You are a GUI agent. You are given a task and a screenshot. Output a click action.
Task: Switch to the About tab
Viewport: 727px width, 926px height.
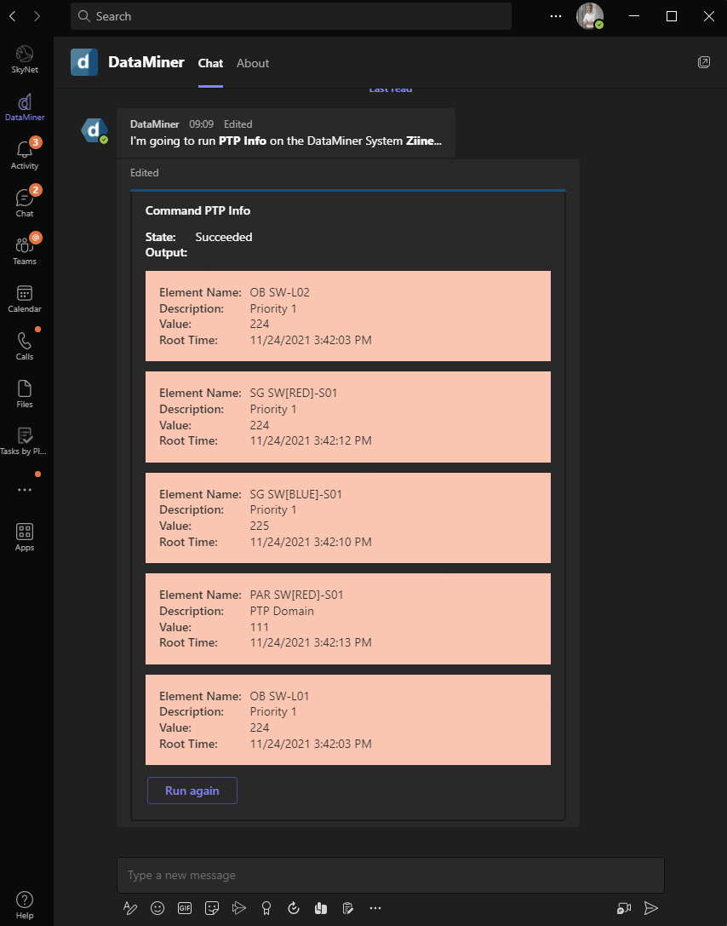click(x=253, y=63)
